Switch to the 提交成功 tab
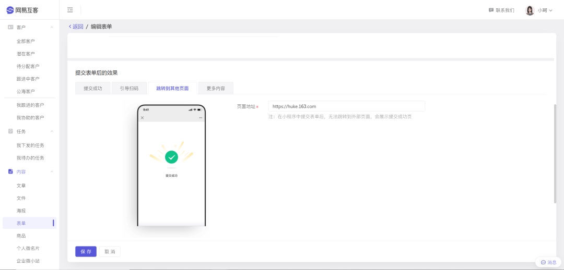Image resolution: width=564 pixels, height=270 pixels. (93, 89)
